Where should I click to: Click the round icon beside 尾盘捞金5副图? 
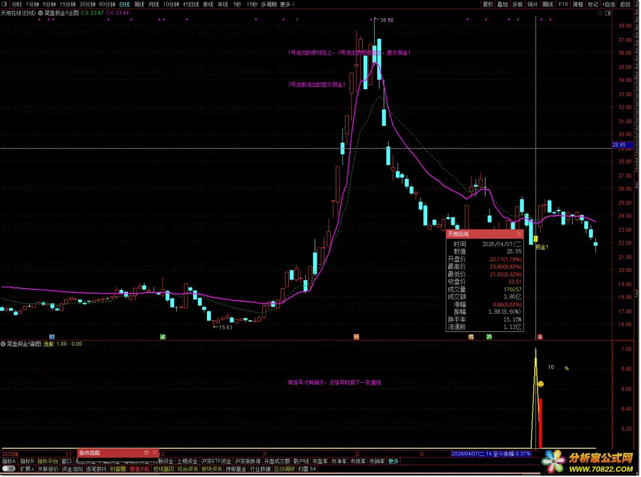click(3, 344)
